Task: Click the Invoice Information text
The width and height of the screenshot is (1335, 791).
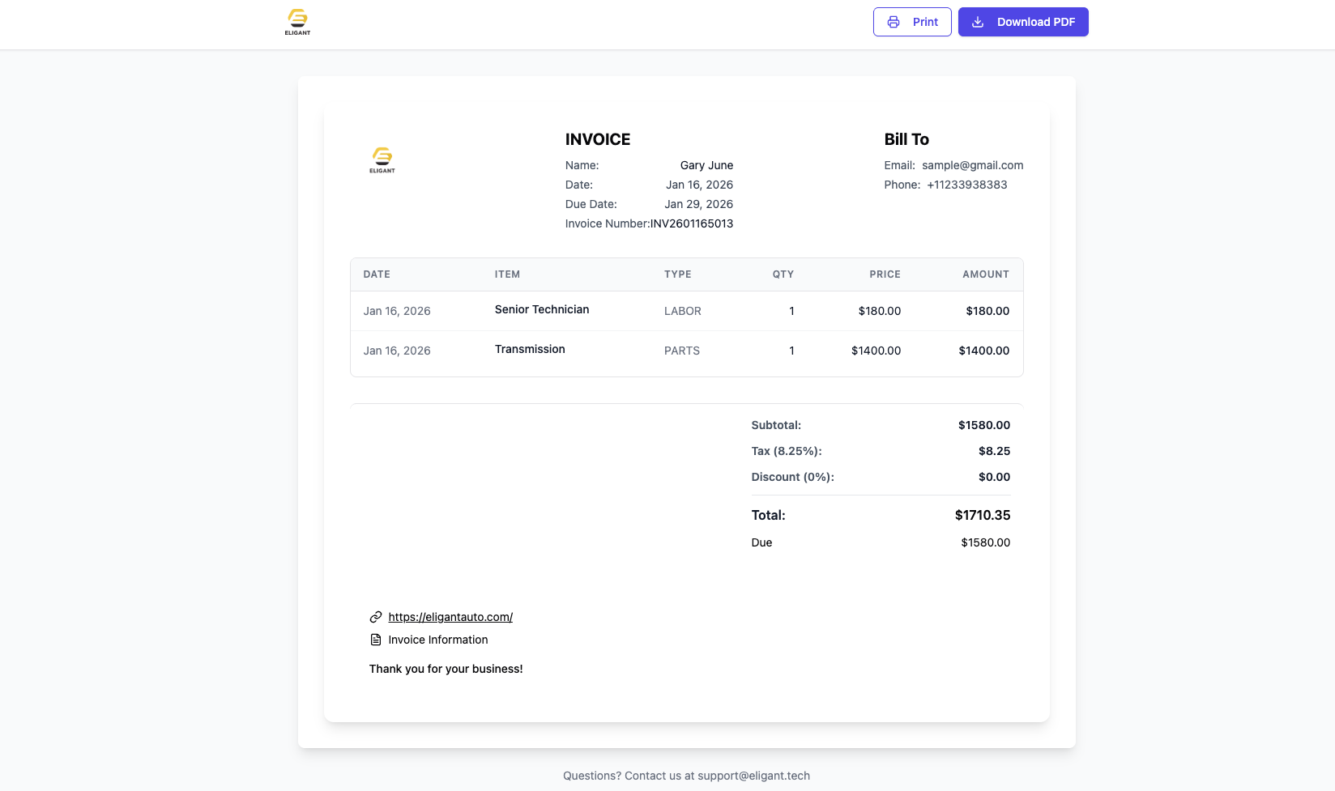Action: [437, 640]
